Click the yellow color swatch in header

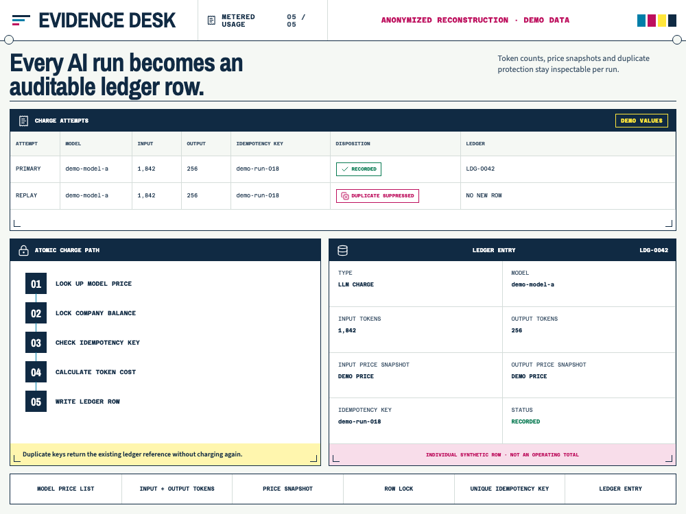661,21
